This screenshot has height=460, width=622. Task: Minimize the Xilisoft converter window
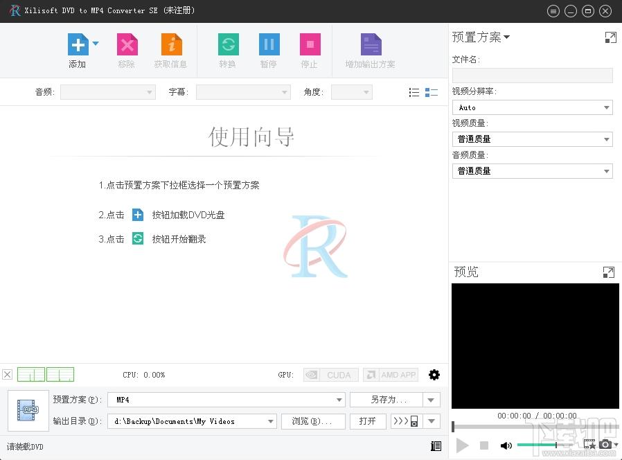571,11
